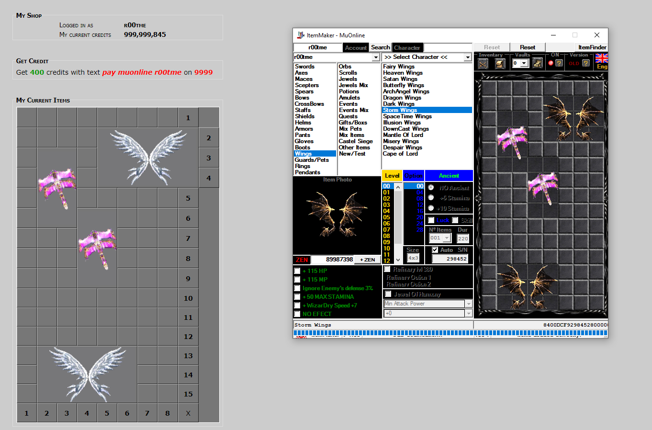Check the +115 MP option
Viewport: 652px width, 430px height.
(x=297, y=280)
